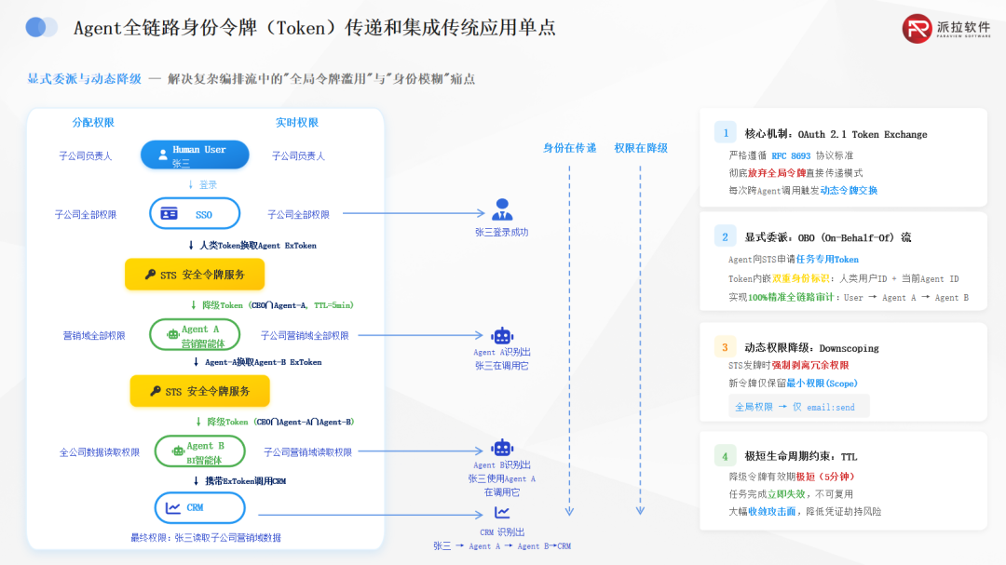Select the Agent B BI智能体 robot icon

(x=177, y=451)
